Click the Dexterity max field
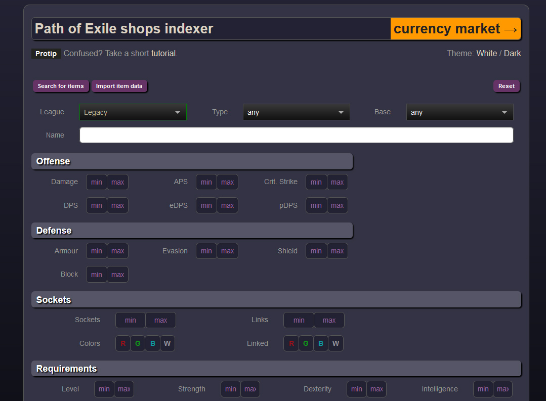This screenshot has height=401, width=546. (x=376, y=389)
